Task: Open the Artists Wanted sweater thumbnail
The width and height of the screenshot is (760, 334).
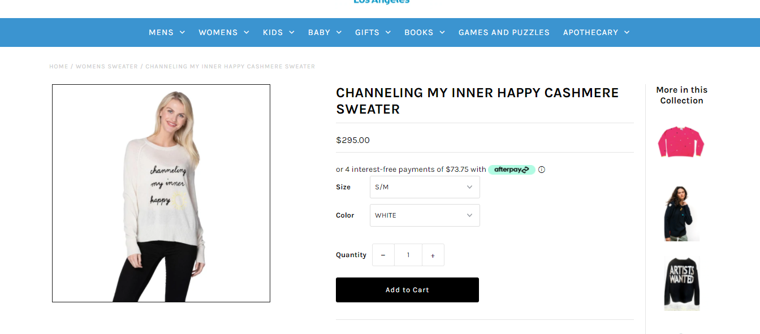Action: pos(681,283)
